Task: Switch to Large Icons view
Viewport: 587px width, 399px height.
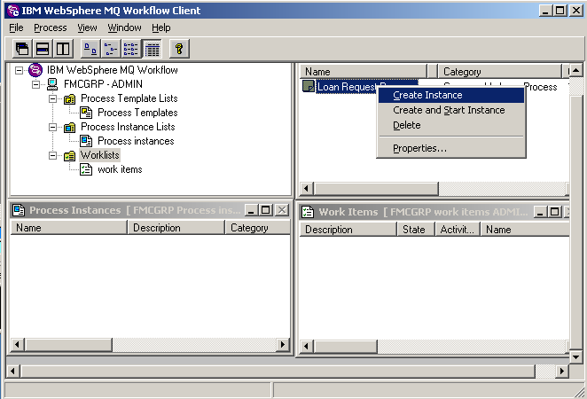Action: coord(90,49)
